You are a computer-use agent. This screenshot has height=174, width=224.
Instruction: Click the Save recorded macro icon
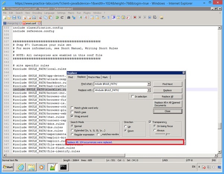155,17
